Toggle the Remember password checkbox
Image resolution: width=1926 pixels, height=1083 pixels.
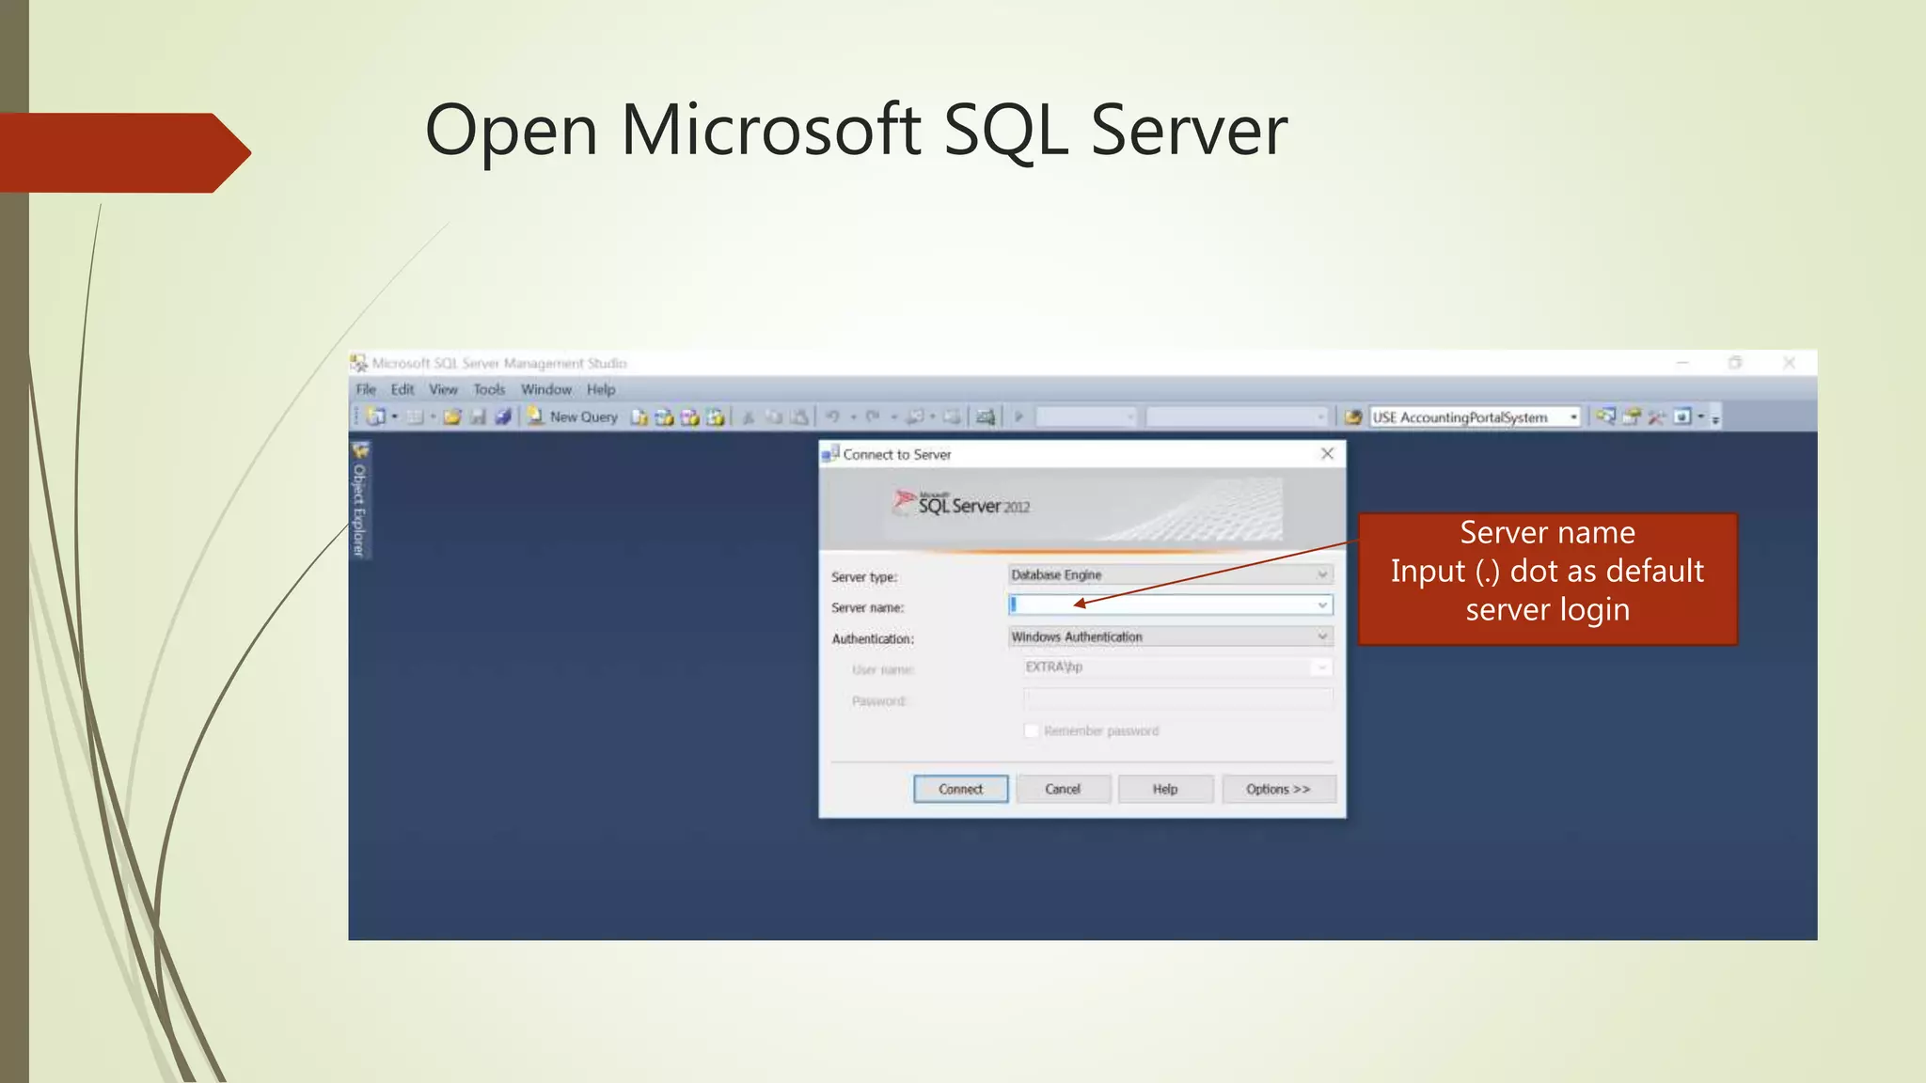pos(1032,730)
